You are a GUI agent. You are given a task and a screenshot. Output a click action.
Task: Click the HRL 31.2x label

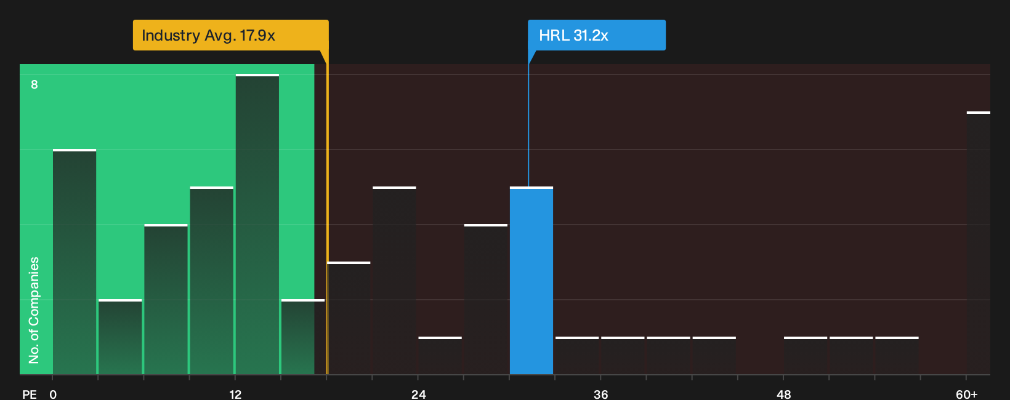click(x=596, y=35)
